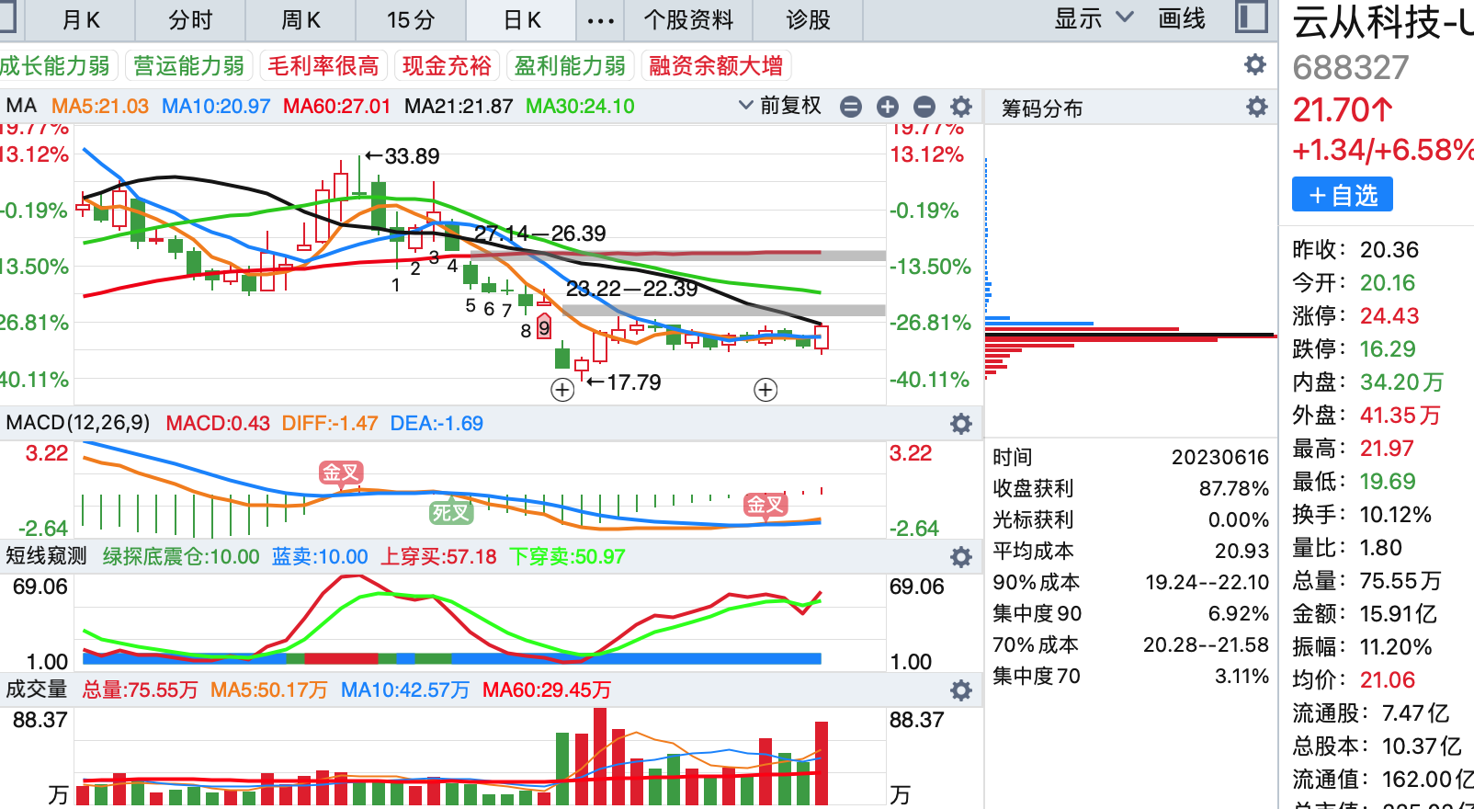The image size is (1474, 809).
Task: Click the 短线窥测 indicator title
Action: pos(46,556)
